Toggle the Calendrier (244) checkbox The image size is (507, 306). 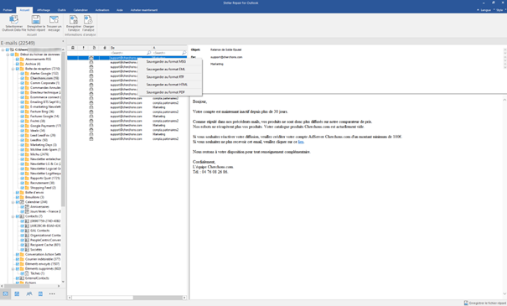click(x=18, y=202)
